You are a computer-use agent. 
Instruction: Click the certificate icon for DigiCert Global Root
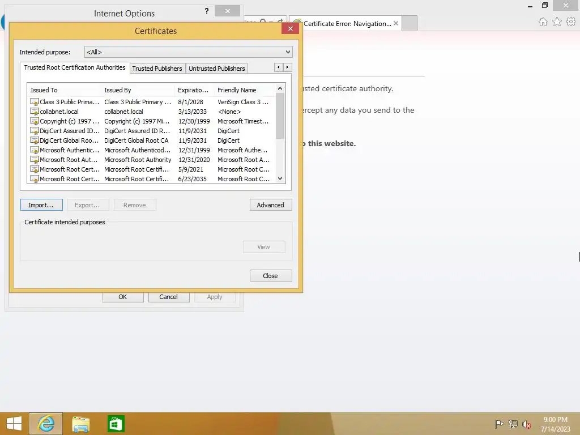(35, 140)
